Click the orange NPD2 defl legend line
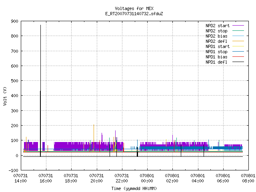256x192 pixels. point(238,41)
